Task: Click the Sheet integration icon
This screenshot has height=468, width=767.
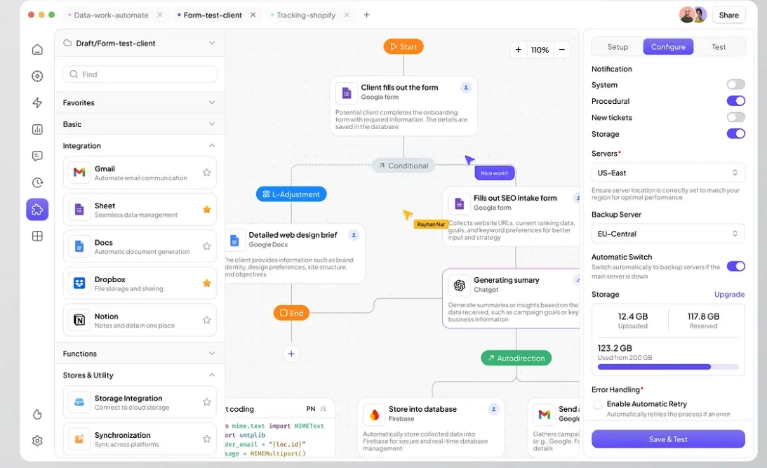Action: pos(79,209)
